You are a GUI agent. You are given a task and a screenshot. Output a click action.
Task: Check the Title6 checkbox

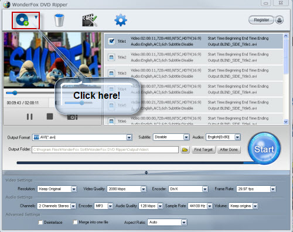[x=111, y=121]
